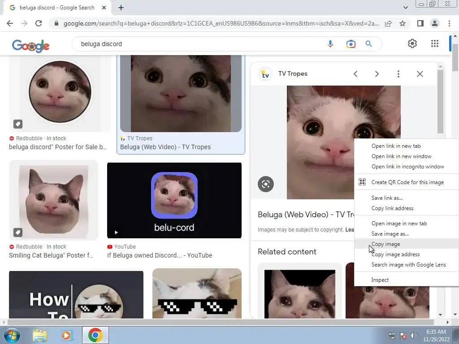Show previous image in preview panel

[x=355, y=74]
